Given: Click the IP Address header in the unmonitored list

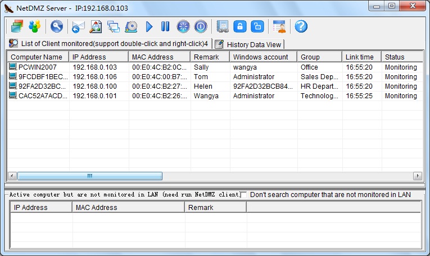Looking at the screenshot, I should click(41, 207).
